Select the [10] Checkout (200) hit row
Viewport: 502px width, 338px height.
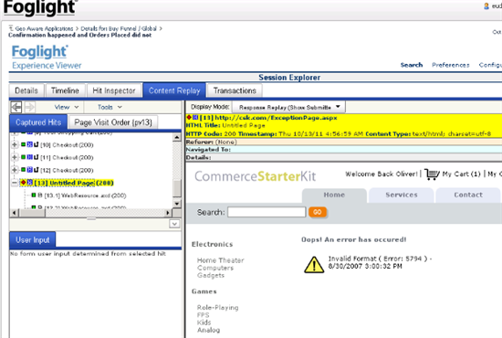tap(67, 145)
